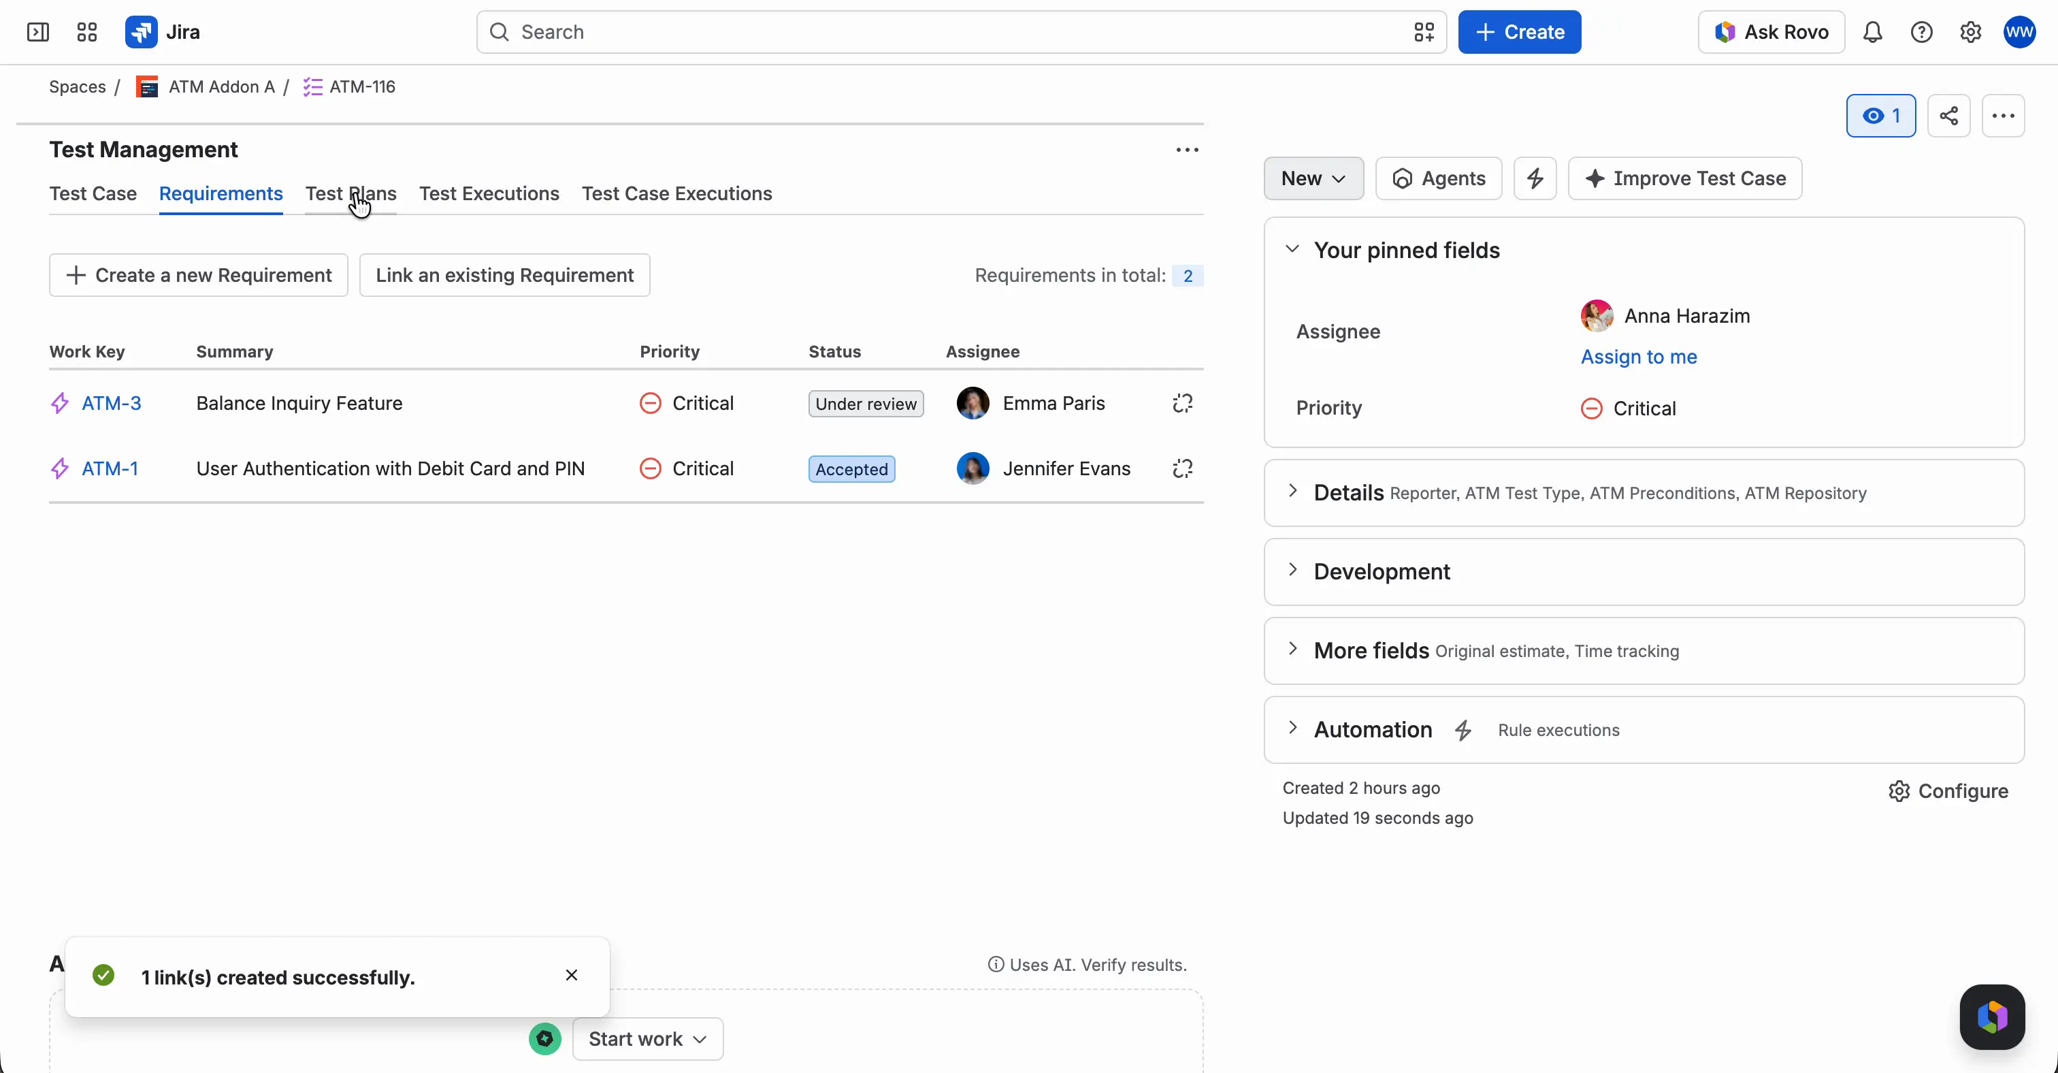Image resolution: width=2058 pixels, height=1073 pixels.
Task: Click the automation lightning bolt button
Action: [1535, 178]
